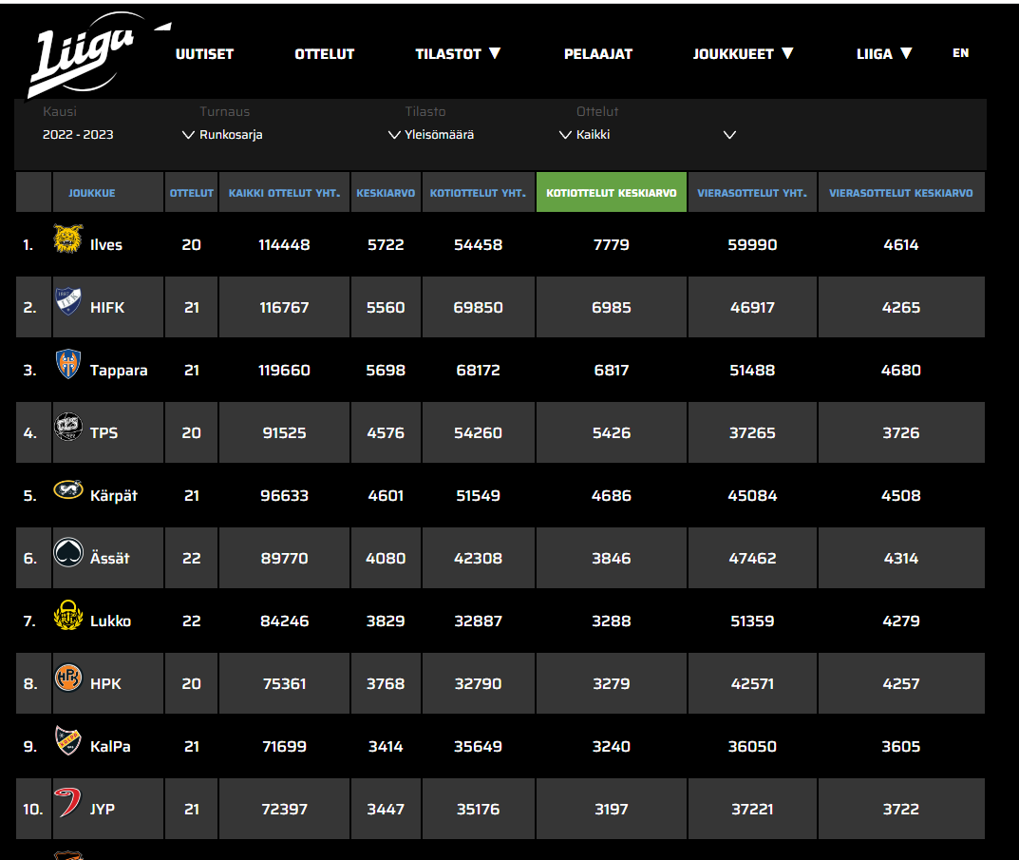Open the Pelaajat page
This screenshot has height=860, width=1019.
coord(598,54)
